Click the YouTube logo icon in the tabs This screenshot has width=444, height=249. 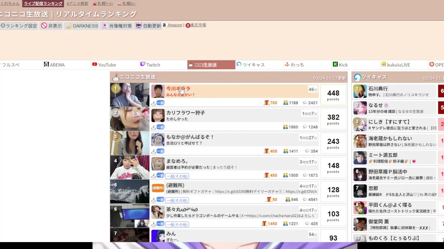(x=94, y=64)
